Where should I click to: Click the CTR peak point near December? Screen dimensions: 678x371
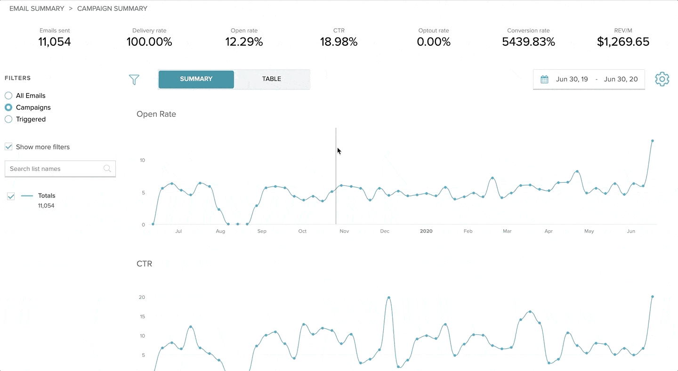coord(388,298)
